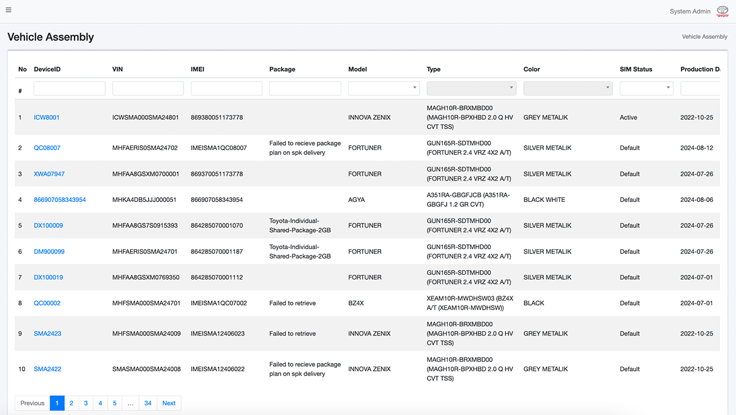
Task: Click the Vehicle Assembly page heading
Action: pyautogui.click(x=51, y=37)
